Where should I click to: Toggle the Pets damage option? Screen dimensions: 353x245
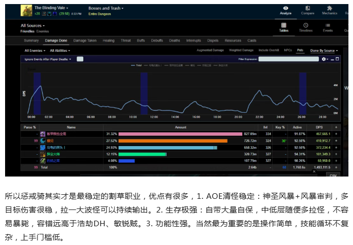(300, 50)
